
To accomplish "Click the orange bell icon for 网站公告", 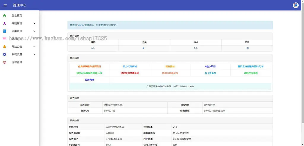I will [x=4, y=46].
